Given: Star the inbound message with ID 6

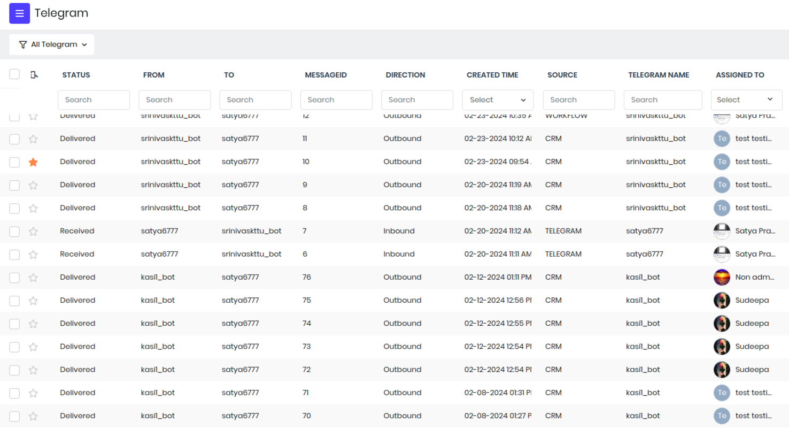Looking at the screenshot, I should pos(33,255).
